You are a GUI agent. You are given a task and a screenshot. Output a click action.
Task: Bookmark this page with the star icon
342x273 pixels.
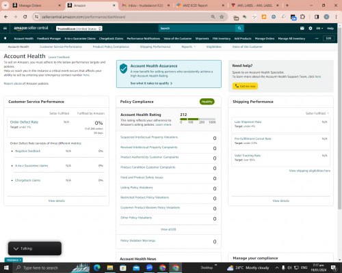[x=222, y=17]
